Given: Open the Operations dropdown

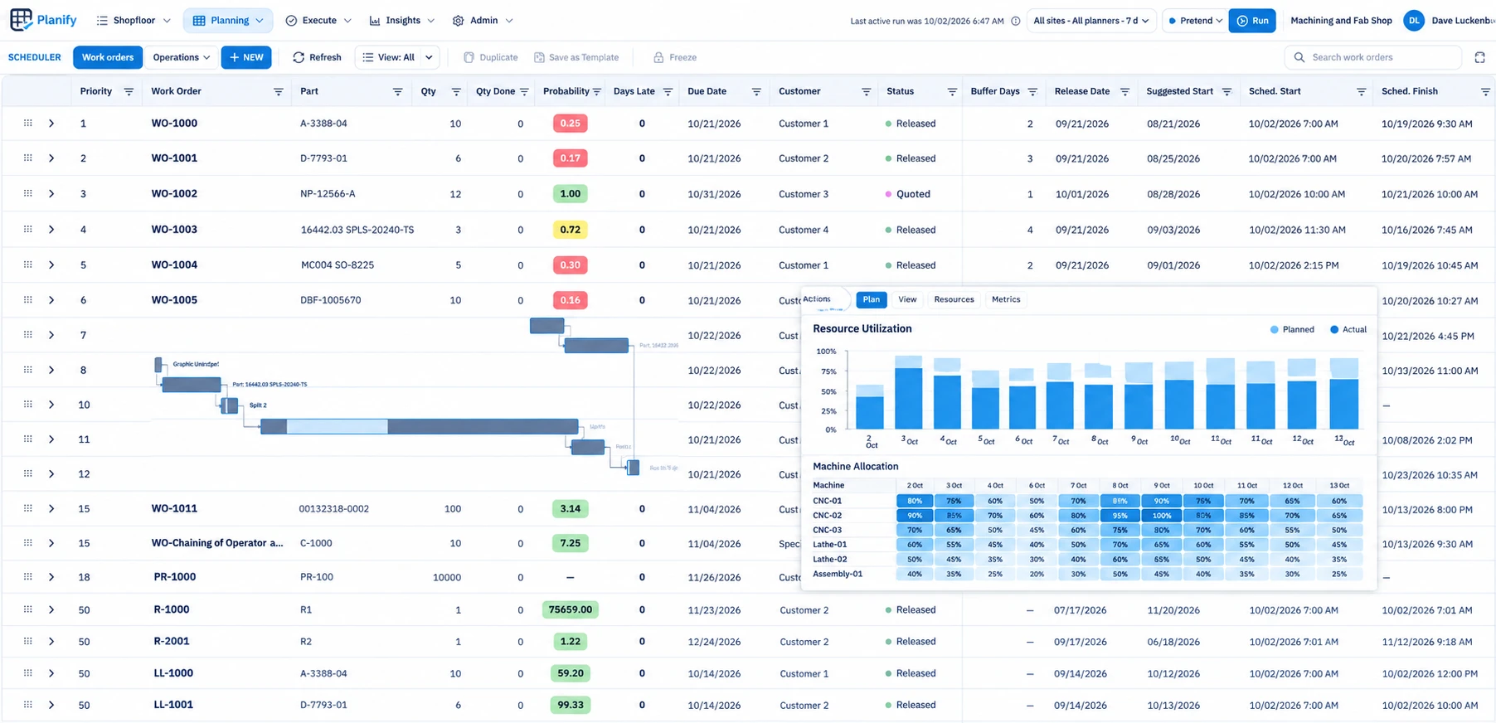Looking at the screenshot, I should 181,57.
